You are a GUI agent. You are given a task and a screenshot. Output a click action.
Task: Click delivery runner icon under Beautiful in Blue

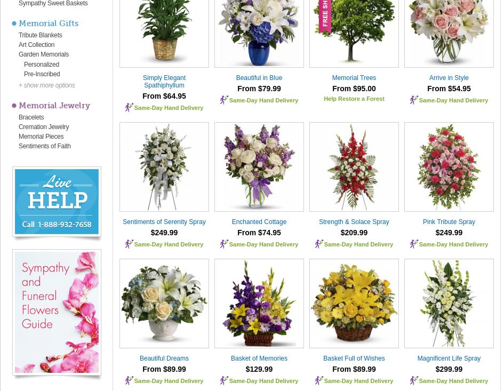click(x=224, y=100)
